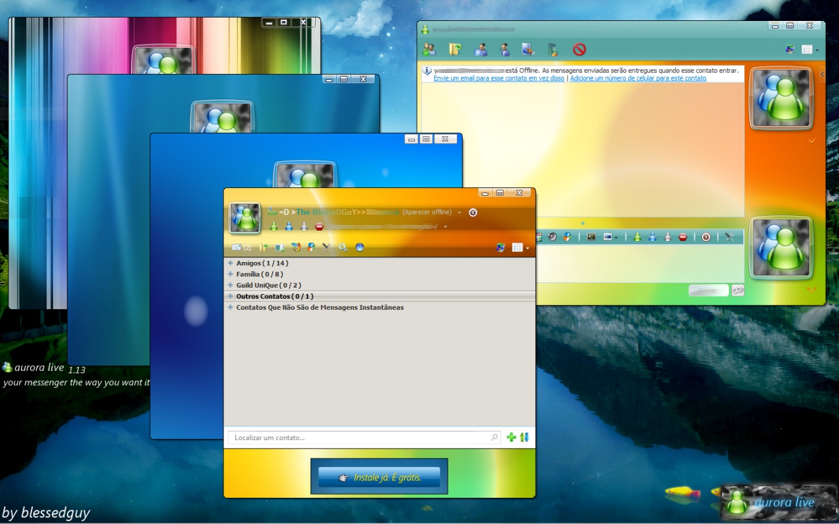Expand the Família (0/8) group
The height and width of the screenshot is (524, 839).
point(231,274)
